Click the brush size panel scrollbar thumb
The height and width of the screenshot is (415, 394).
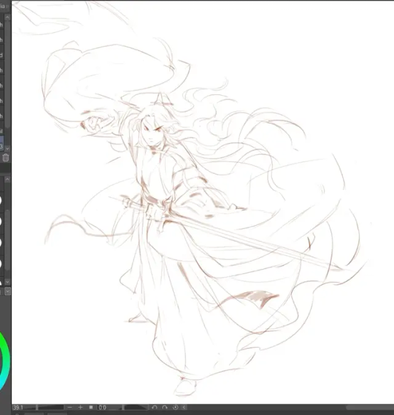pos(7,240)
